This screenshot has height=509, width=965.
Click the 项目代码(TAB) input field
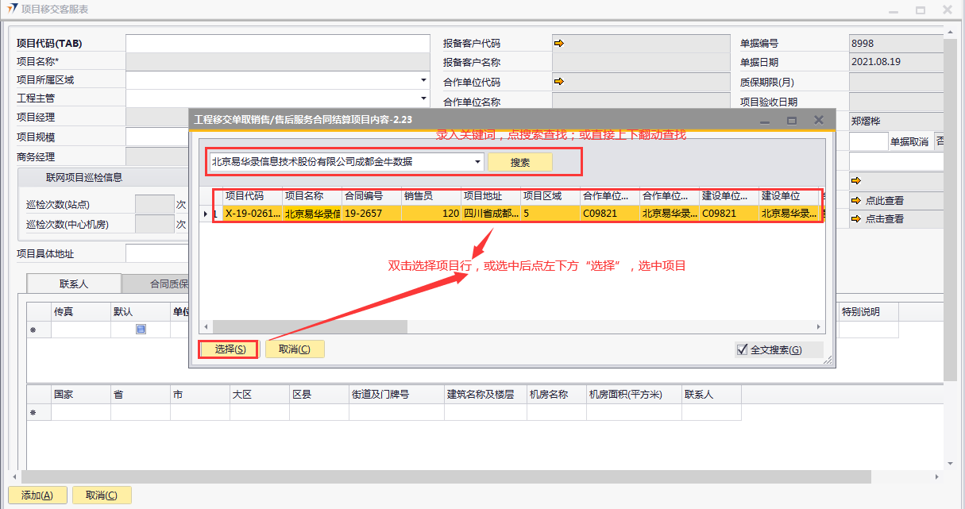(x=277, y=43)
